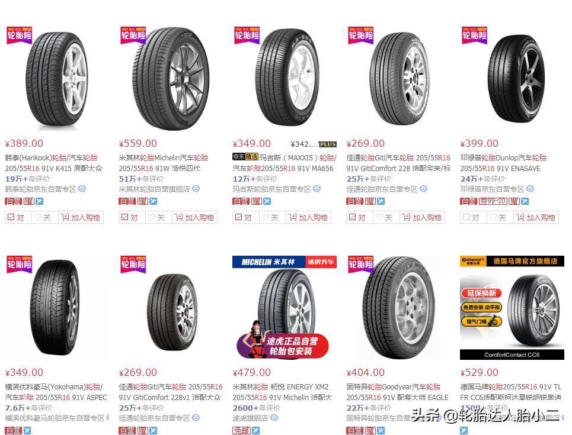The height and width of the screenshot is (435, 572).
Task: Add the Dunlop ENASAVE tire to cart
Action: tap(536, 218)
